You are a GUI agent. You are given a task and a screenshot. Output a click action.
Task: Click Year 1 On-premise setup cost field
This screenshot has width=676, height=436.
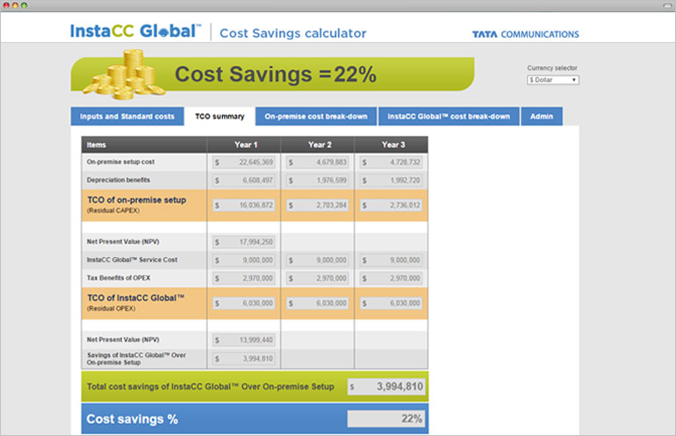[x=244, y=162]
